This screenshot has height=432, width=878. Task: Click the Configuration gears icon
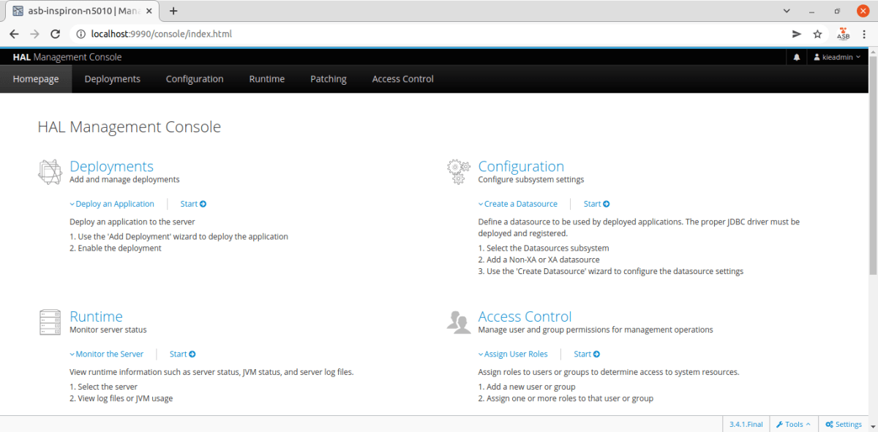click(458, 170)
